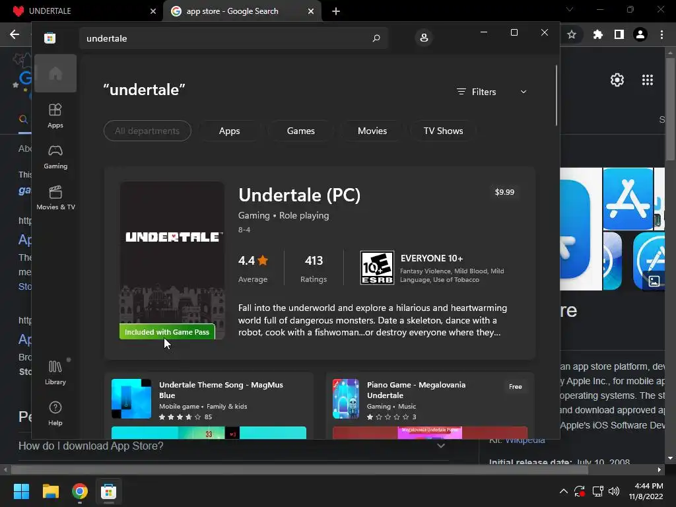Open the Chrome extensions puzzle icon
Viewport: 676px width, 507px height.
pos(597,34)
